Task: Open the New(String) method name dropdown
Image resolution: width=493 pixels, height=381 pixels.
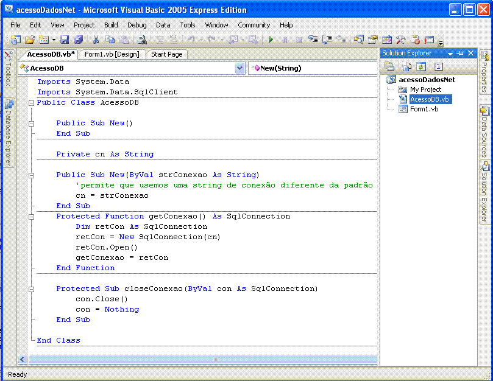Action: coord(313,68)
